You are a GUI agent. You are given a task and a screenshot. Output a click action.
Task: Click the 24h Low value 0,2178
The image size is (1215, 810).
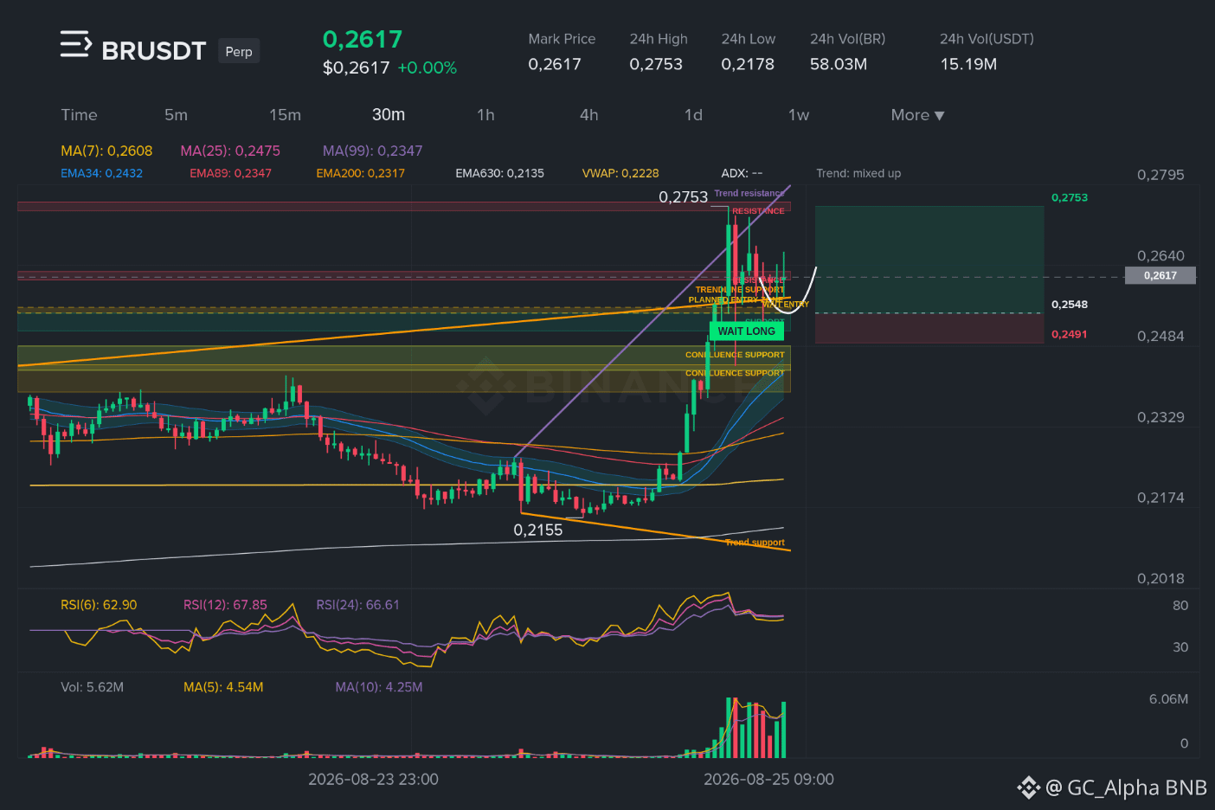point(748,64)
